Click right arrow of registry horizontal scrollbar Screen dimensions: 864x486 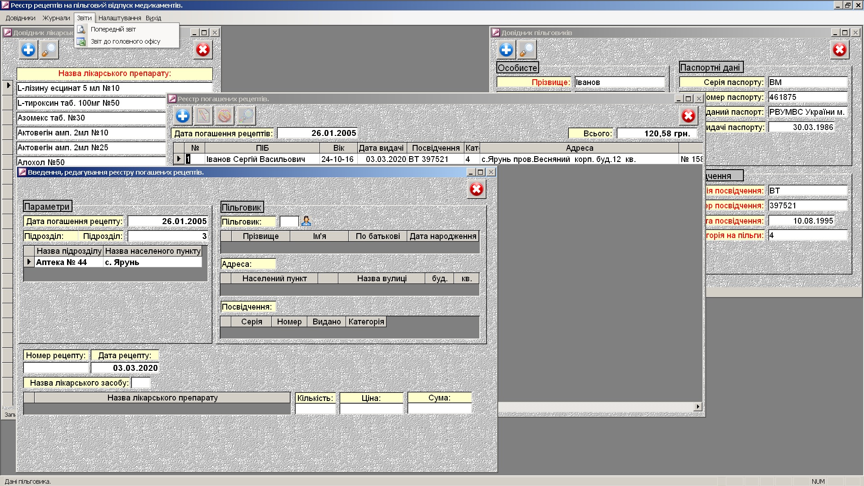click(x=698, y=407)
